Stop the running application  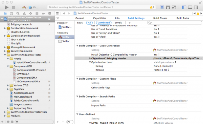pos(14,7)
